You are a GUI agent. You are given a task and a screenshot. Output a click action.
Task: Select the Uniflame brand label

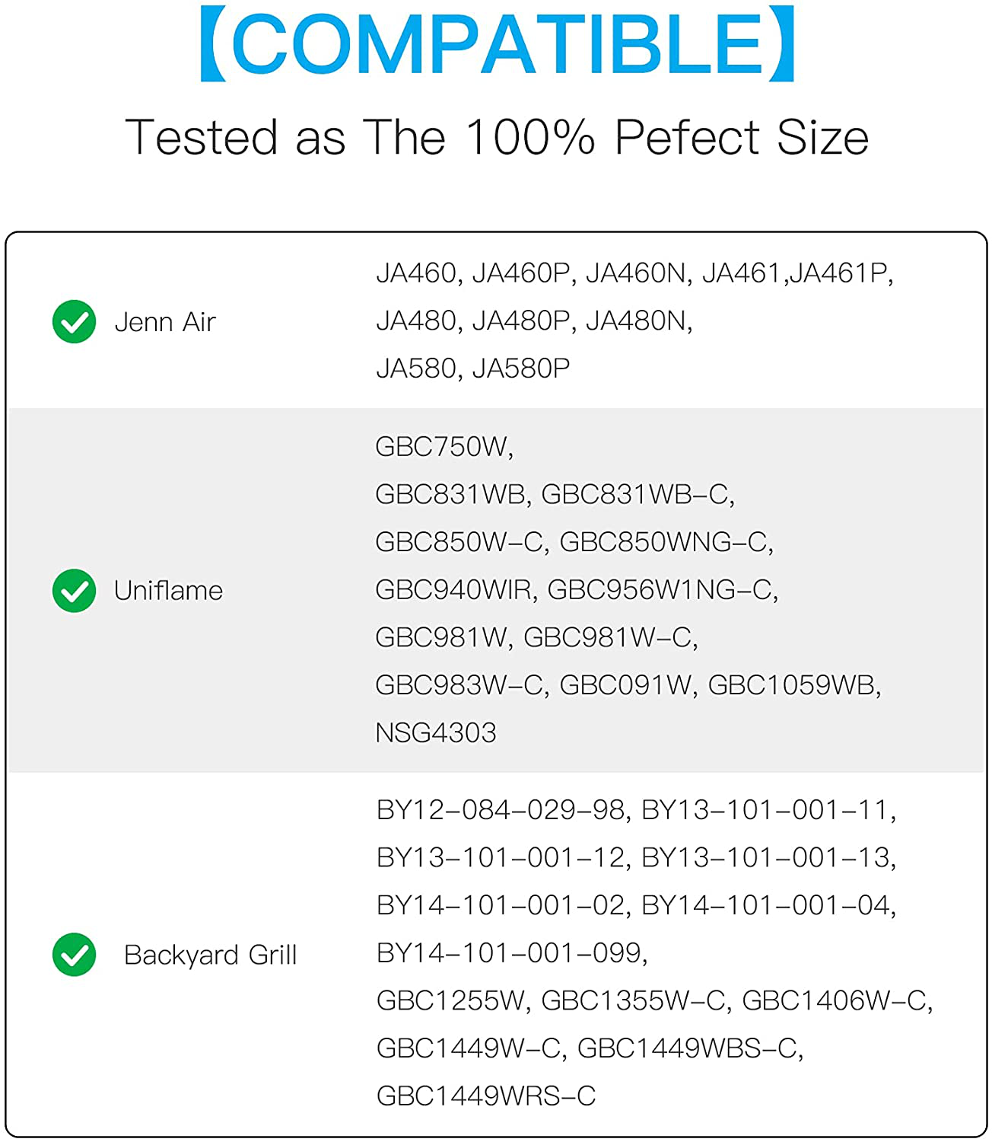(x=168, y=591)
